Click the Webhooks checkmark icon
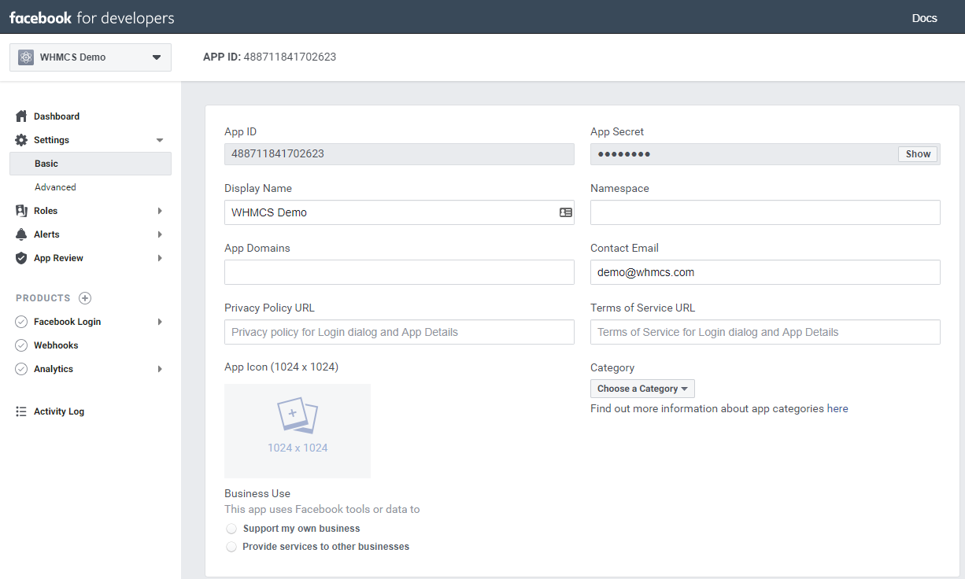This screenshot has width=965, height=579. pyautogui.click(x=21, y=345)
